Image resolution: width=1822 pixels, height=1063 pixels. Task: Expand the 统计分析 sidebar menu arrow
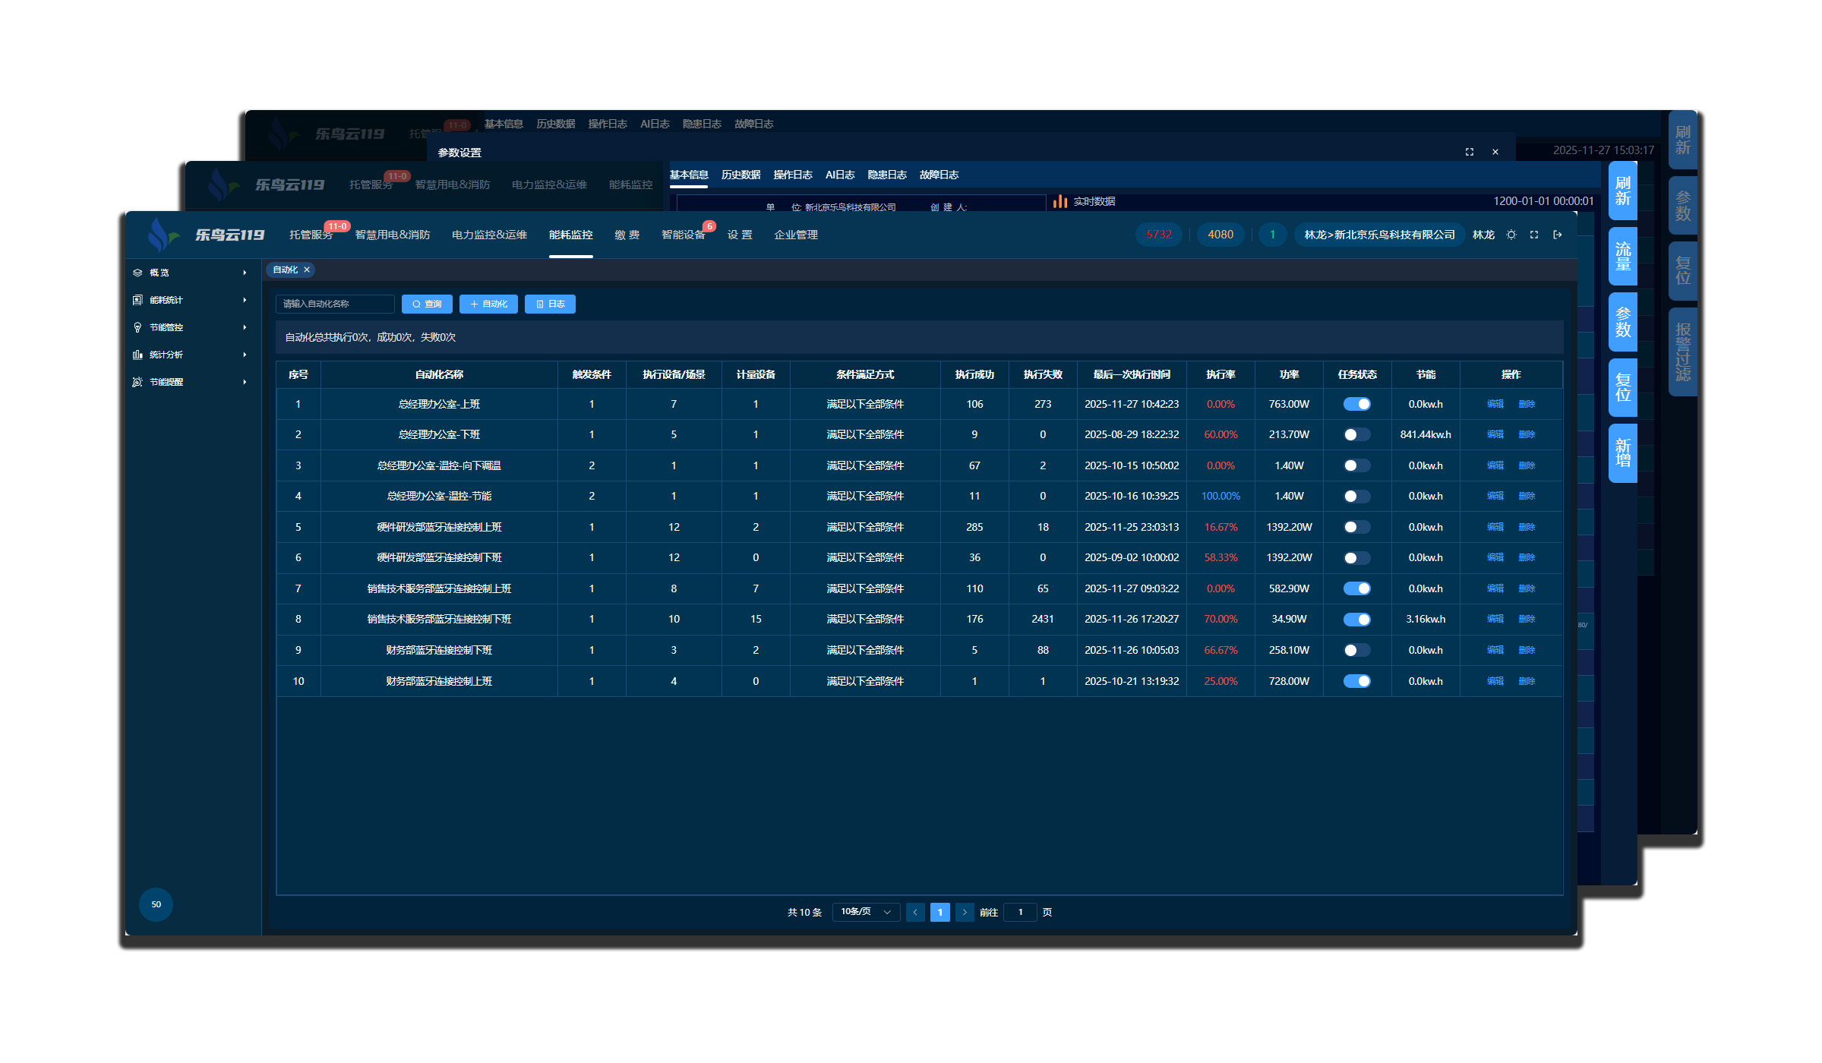pos(245,355)
